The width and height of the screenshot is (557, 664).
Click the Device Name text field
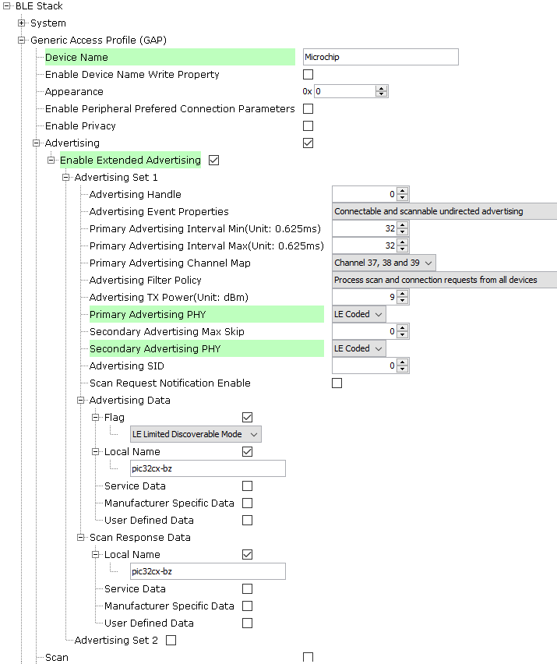coord(380,57)
